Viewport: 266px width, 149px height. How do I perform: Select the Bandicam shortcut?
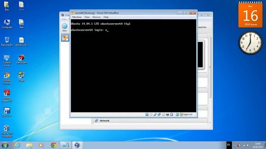point(22,59)
